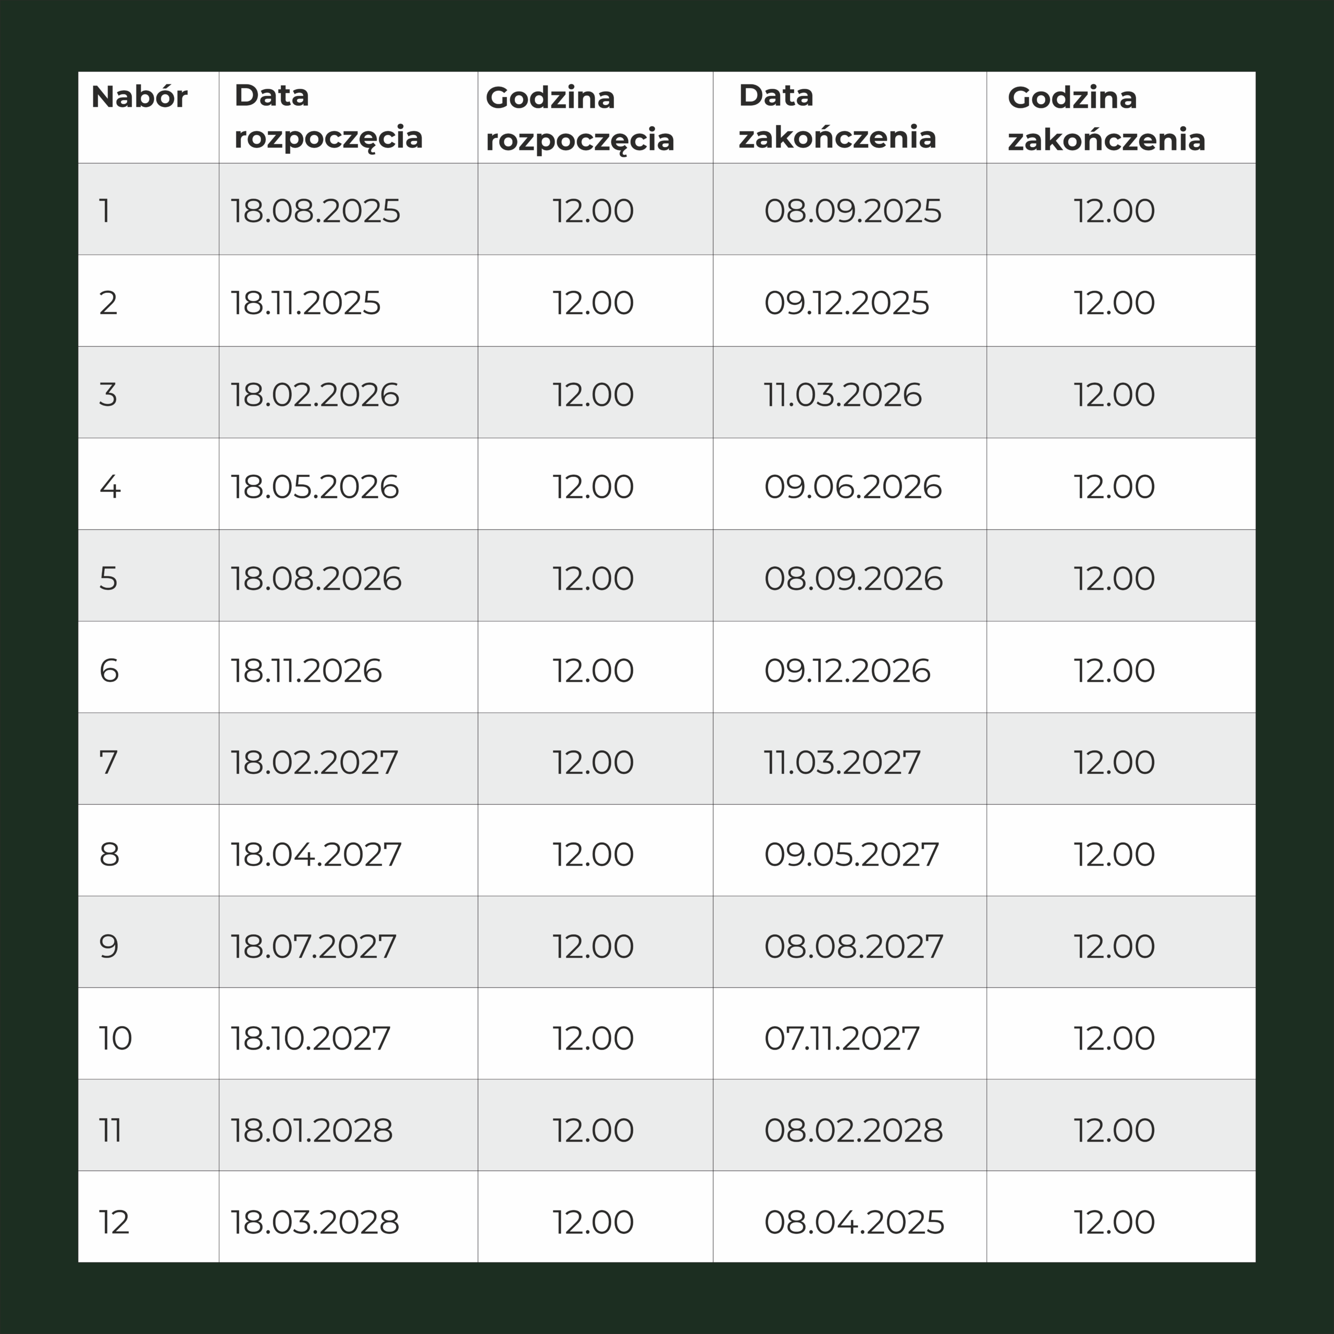Click the start date 18.11.2025

coord(305,302)
